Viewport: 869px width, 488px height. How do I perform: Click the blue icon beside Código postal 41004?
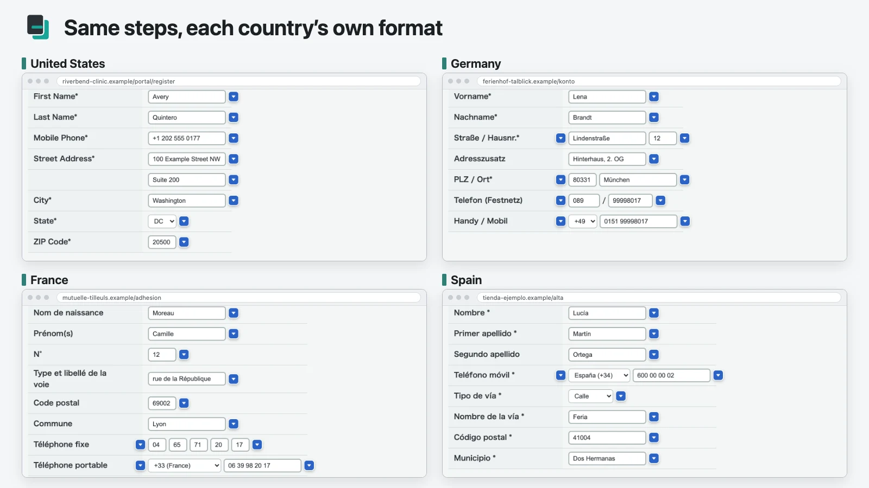(x=654, y=438)
